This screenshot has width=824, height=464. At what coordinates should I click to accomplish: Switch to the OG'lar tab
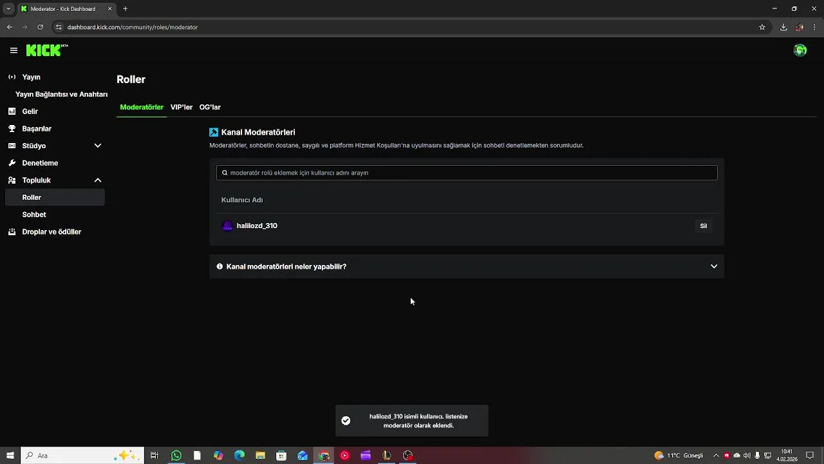tap(210, 107)
